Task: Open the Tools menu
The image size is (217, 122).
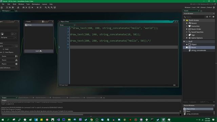Action: point(28,4)
